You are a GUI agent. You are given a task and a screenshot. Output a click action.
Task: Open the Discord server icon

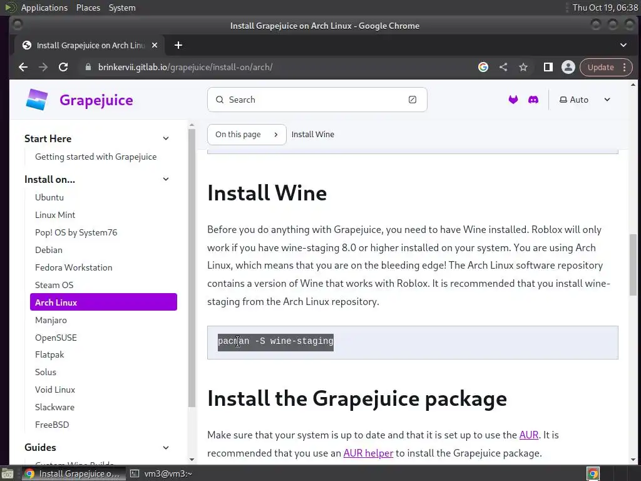(x=533, y=100)
